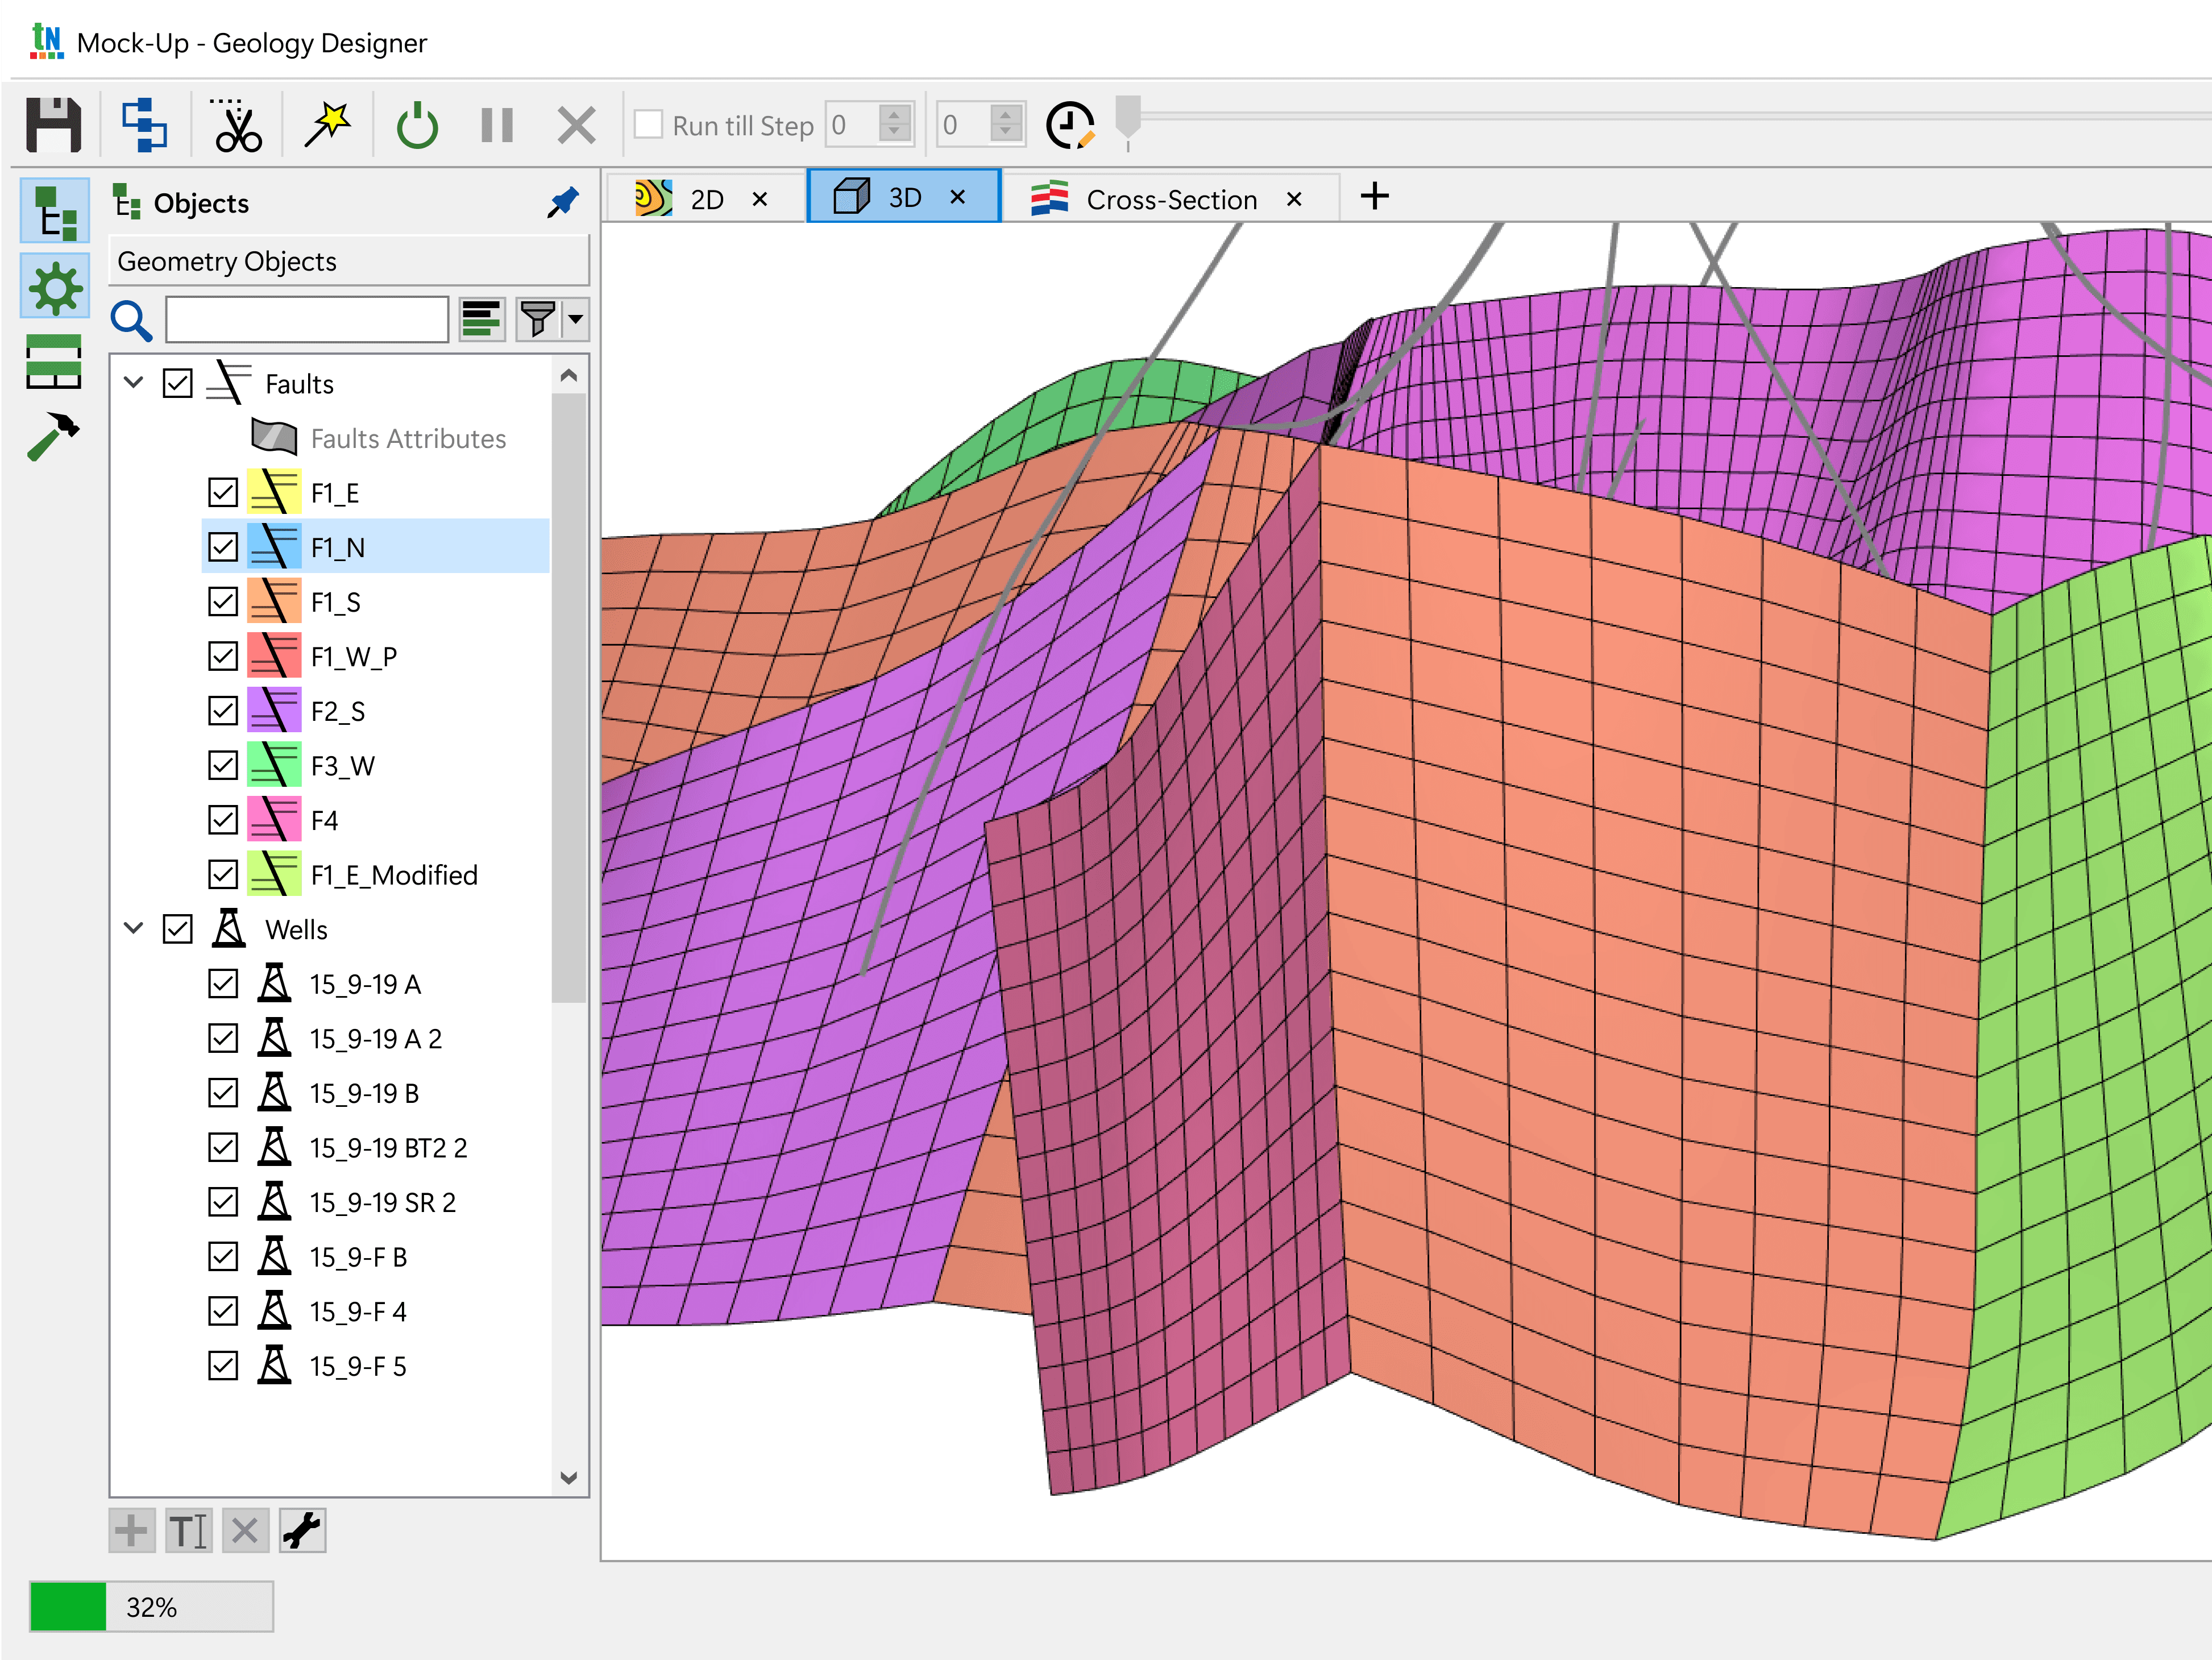
Task: Uncheck the F1_S fault checkbox
Action: point(223,602)
